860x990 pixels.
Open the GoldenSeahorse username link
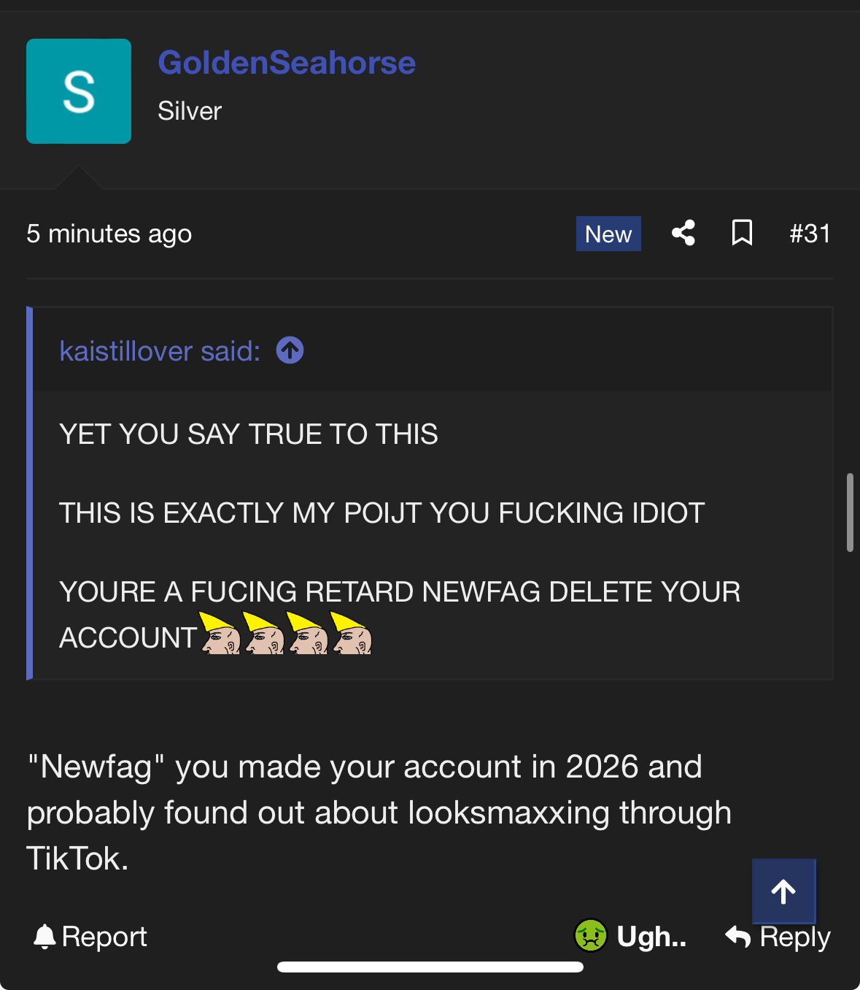point(287,63)
